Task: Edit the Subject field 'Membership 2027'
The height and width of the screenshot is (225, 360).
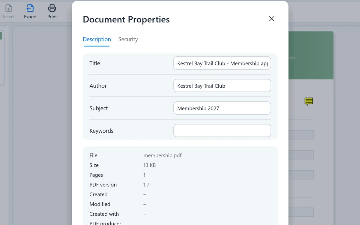Action: point(222,108)
